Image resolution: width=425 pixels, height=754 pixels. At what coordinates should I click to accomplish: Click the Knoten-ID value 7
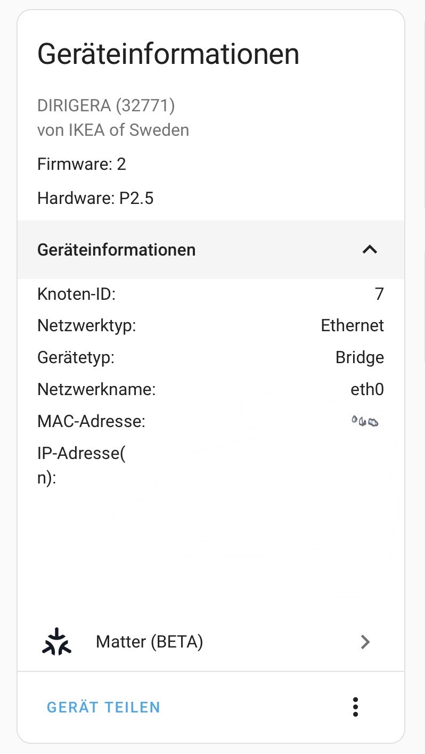pyautogui.click(x=379, y=294)
